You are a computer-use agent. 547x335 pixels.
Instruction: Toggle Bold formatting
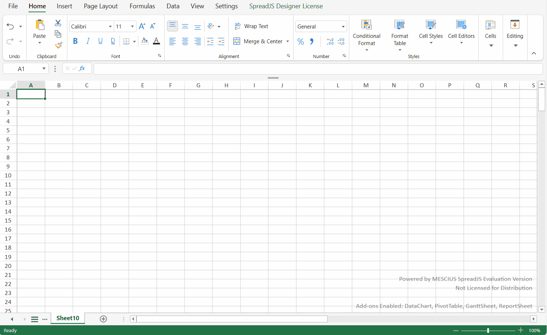(x=75, y=41)
